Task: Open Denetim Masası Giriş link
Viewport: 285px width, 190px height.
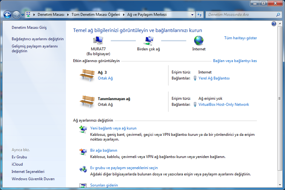Action: click(29, 27)
